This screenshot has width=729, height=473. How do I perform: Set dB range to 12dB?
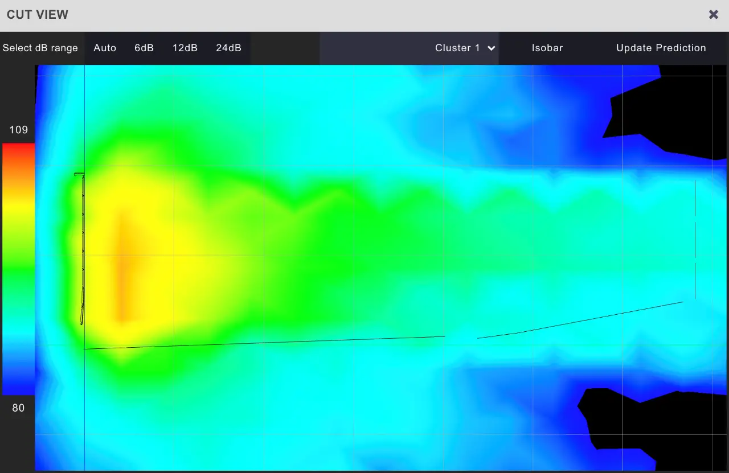pyautogui.click(x=185, y=48)
